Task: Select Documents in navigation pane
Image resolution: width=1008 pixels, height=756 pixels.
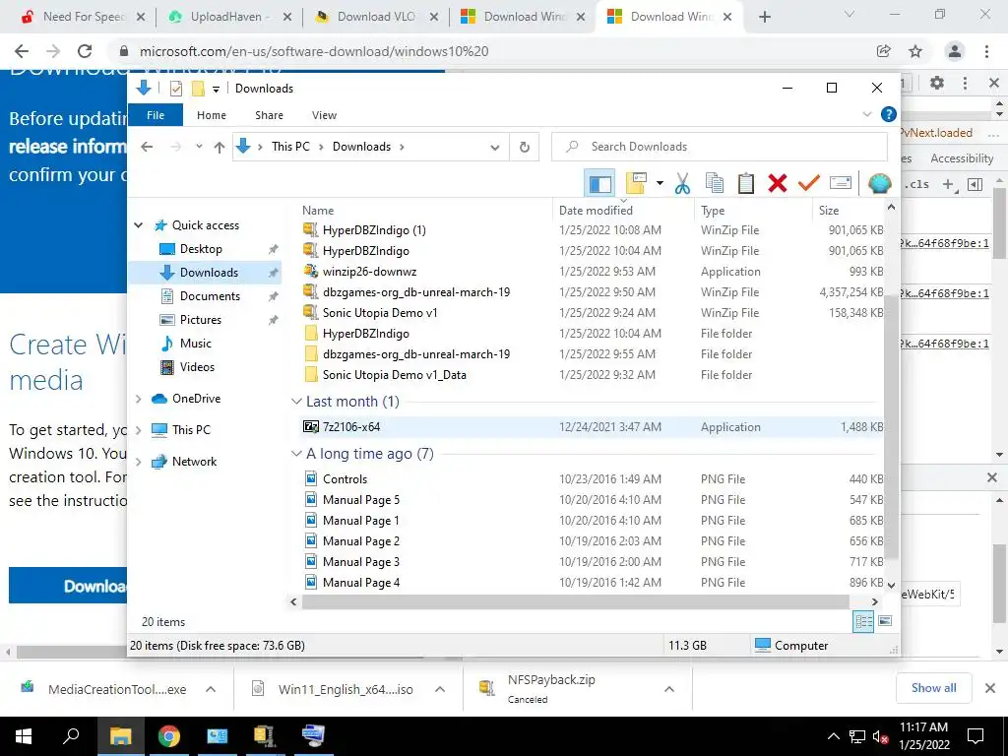Action: tap(211, 296)
